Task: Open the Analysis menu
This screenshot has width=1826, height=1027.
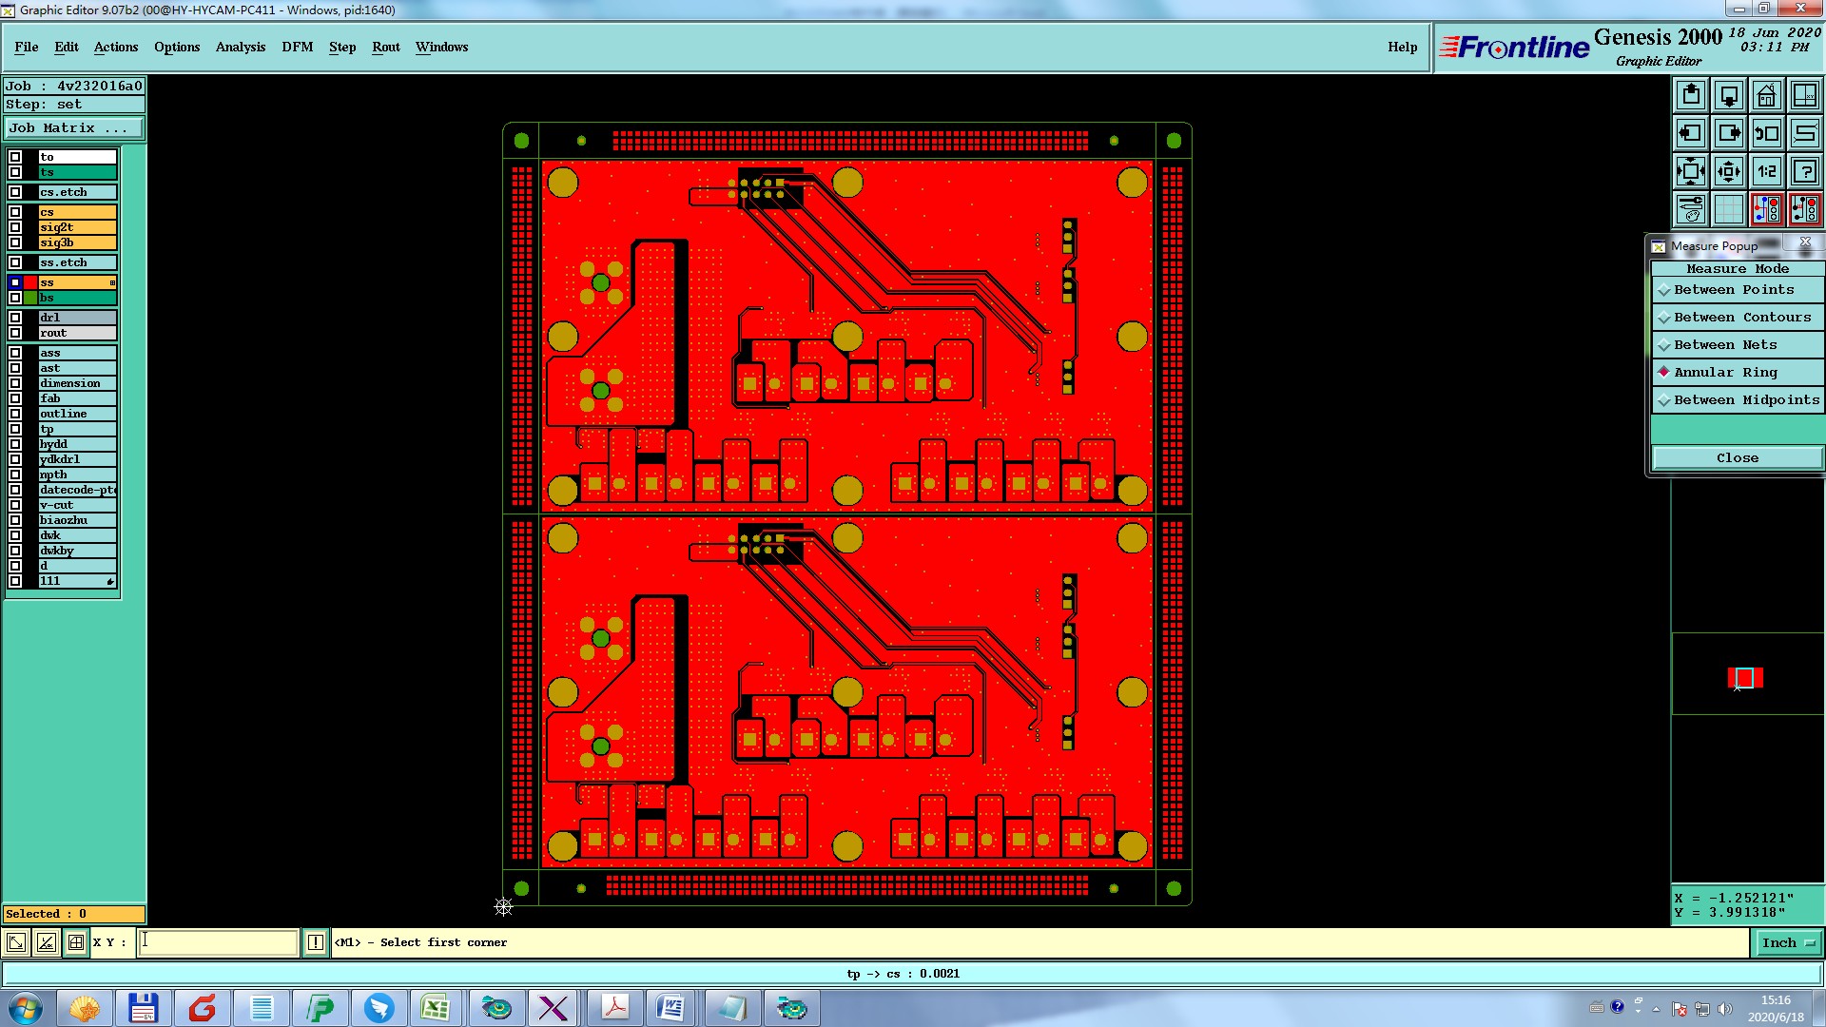Action: (240, 47)
